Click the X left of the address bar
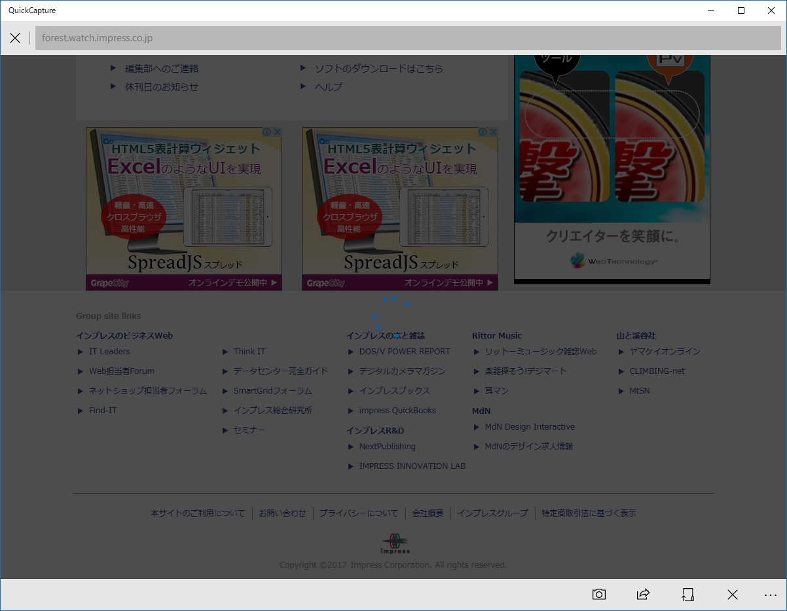 15,37
